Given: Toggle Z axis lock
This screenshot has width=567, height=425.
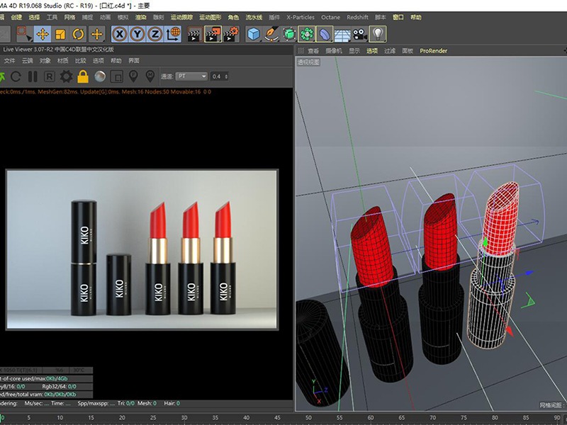Looking at the screenshot, I should [155, 34].
